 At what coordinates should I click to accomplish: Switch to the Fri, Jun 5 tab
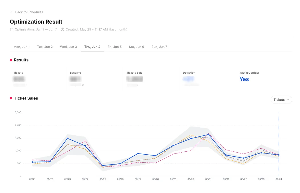click(115, 47)
